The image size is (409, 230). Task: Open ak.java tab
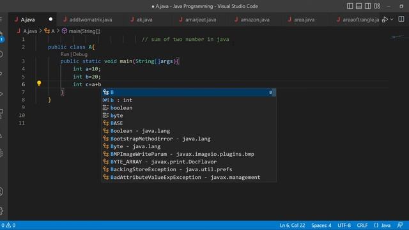click(x=144, y=20)
